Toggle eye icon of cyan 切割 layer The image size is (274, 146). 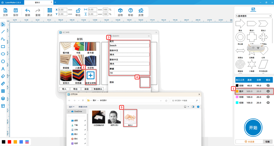tap(268, 103)
